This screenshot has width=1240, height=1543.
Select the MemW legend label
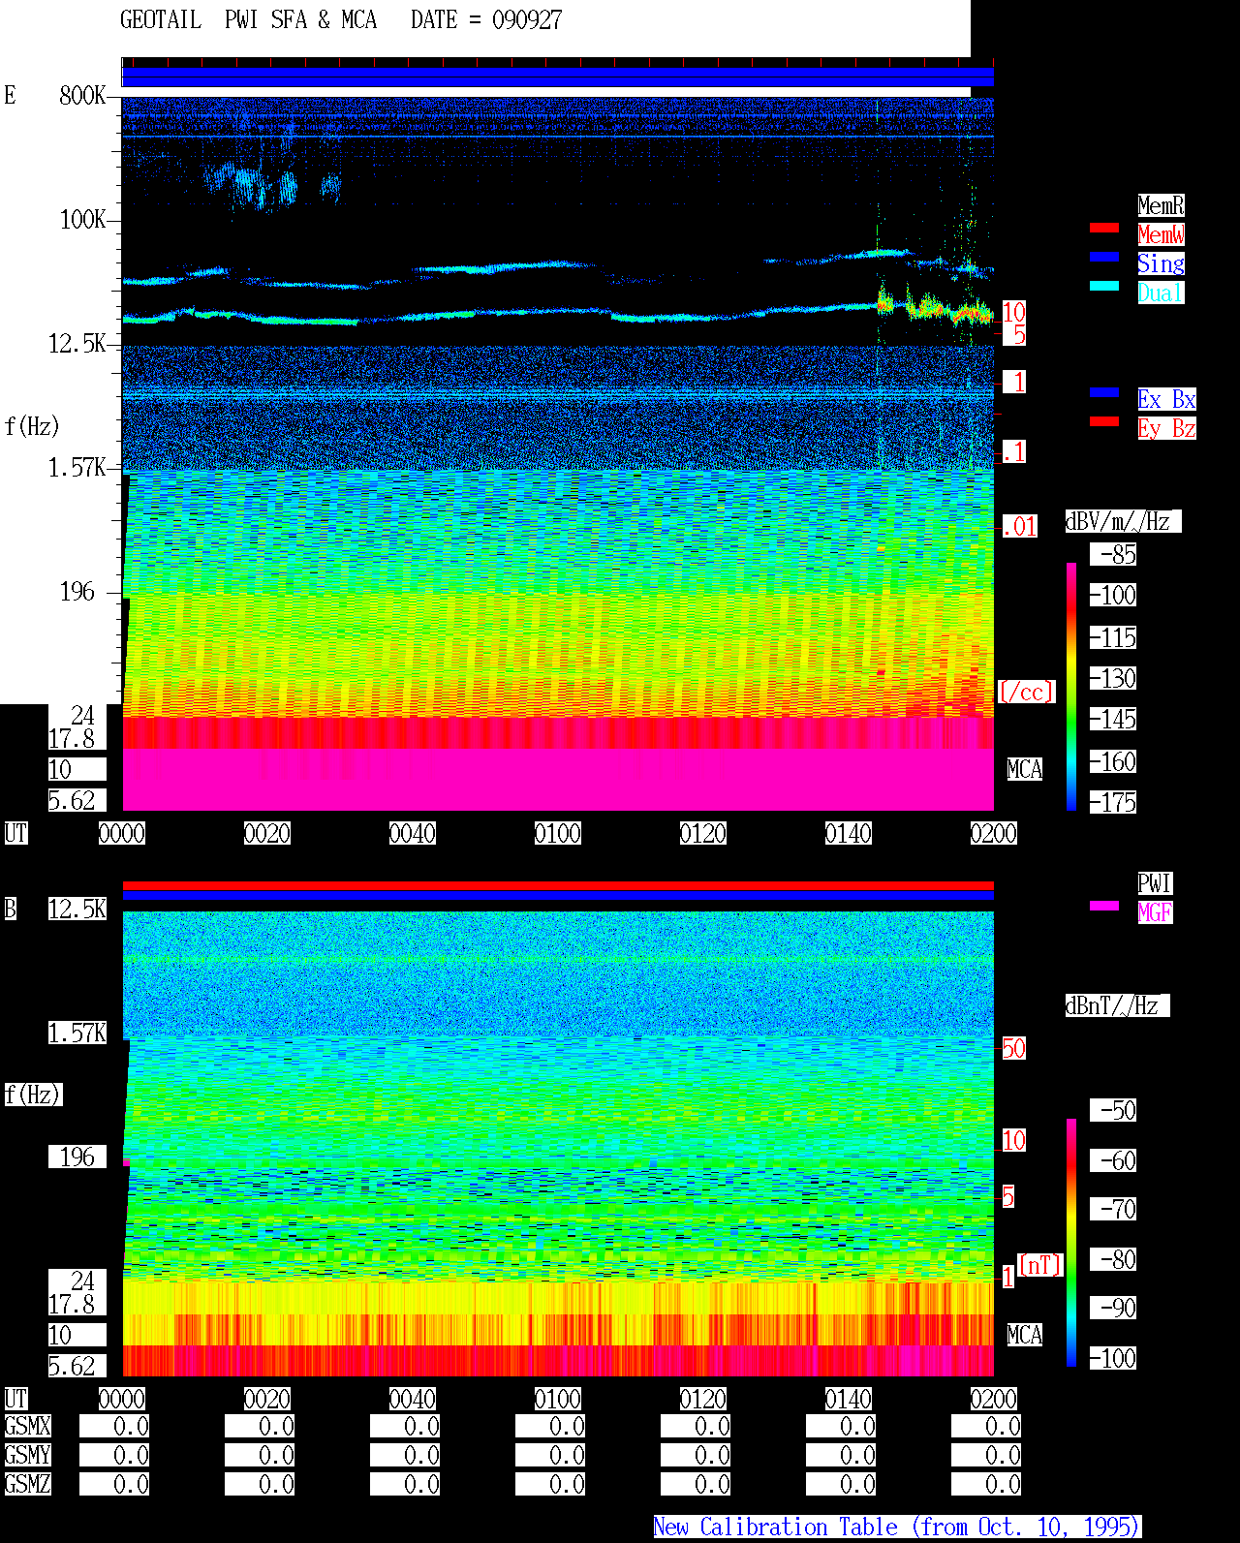tap(1161, 234)
